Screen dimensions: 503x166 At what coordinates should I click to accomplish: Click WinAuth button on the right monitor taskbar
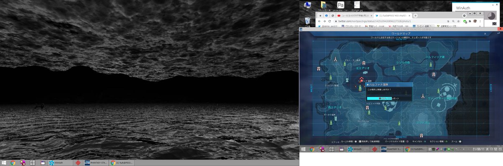coord(358,149)
